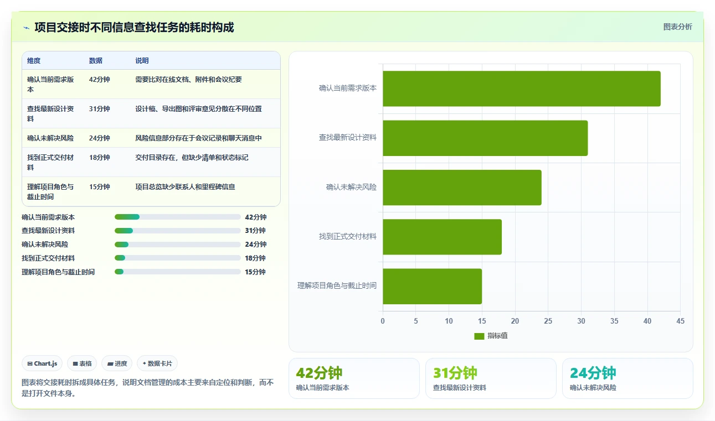Viewport: 715px width, 421px height.
Task: Open the 24分钟 确认未解决风险 data card
Action: 627,378
